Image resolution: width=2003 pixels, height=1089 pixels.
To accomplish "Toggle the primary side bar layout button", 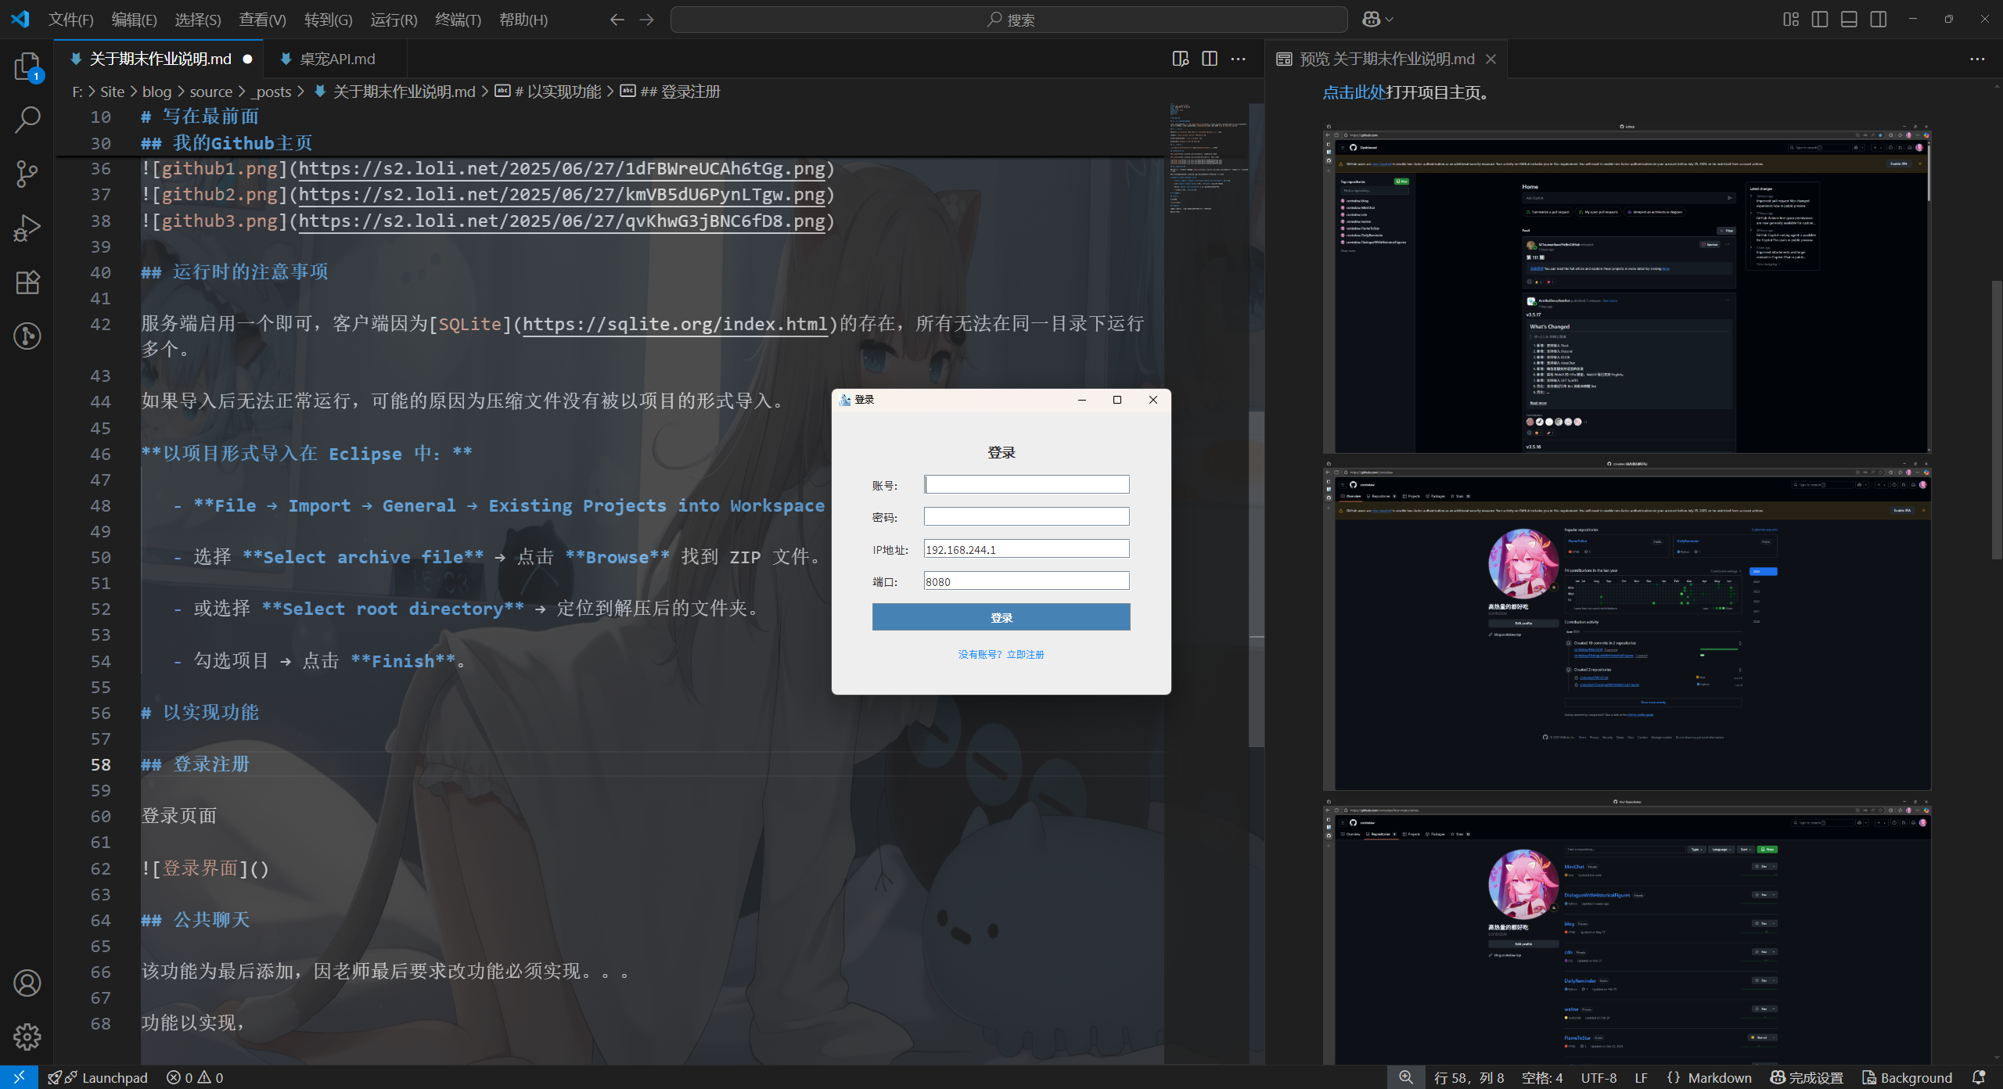I will [1820, 20].
